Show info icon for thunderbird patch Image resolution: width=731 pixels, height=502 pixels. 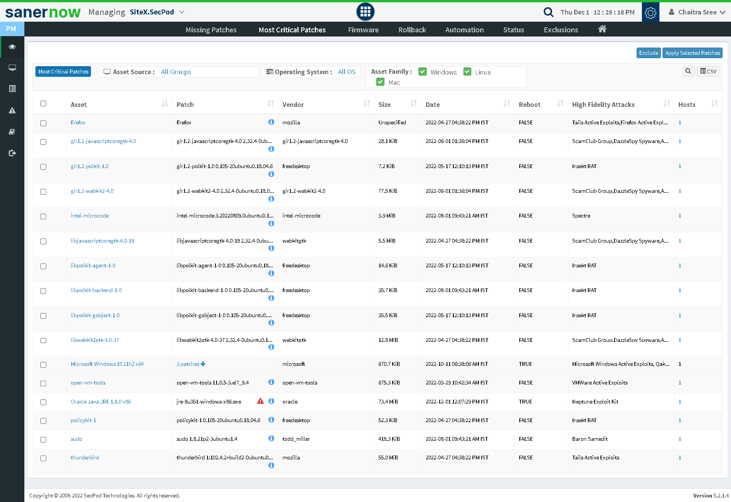pos(271,465)
